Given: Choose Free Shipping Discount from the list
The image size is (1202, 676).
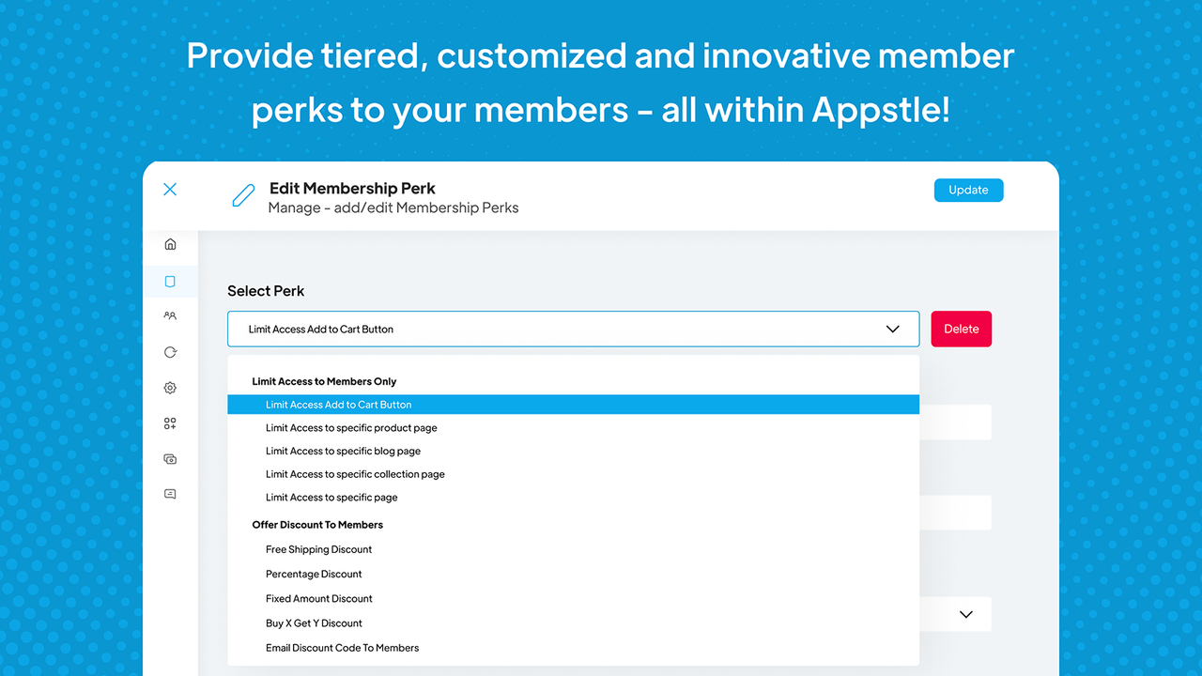Looking at the screenshot, I should point(319,549).
